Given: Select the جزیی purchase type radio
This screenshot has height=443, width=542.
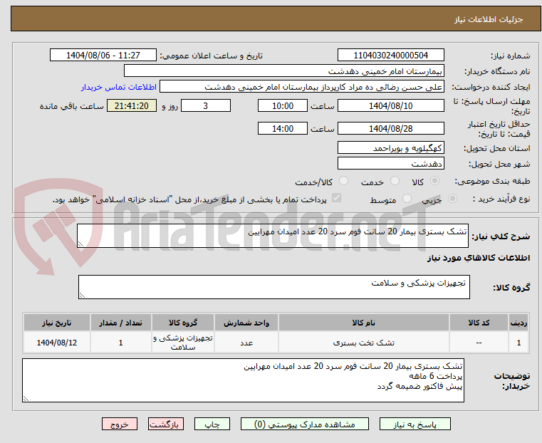Looking at the screenshot, I should click(x=452, y=198).
